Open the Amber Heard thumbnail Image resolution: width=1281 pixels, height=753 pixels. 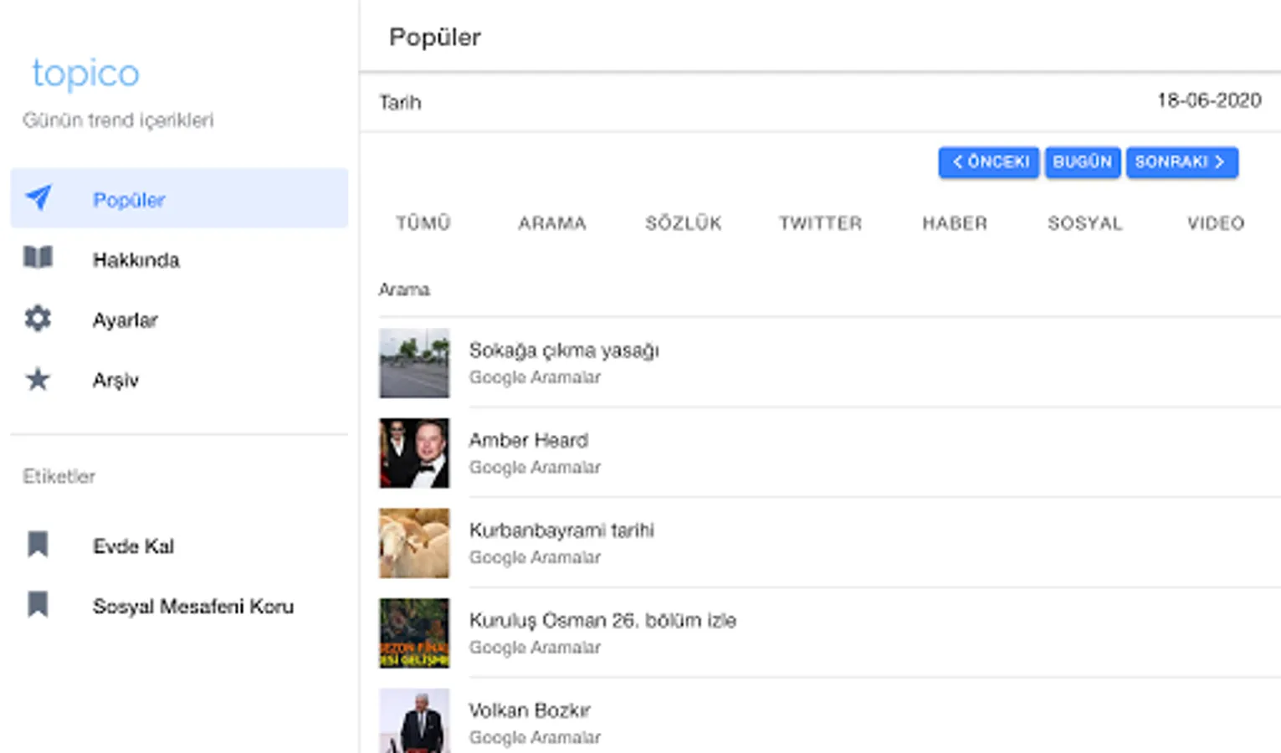tap(414, 453)
